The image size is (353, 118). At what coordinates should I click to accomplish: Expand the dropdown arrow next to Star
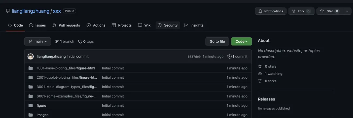coord(347,11)
